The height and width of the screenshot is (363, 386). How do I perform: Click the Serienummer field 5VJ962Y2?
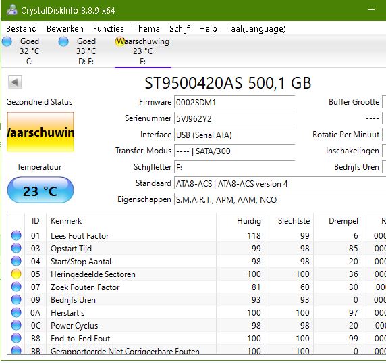(234, 118)
